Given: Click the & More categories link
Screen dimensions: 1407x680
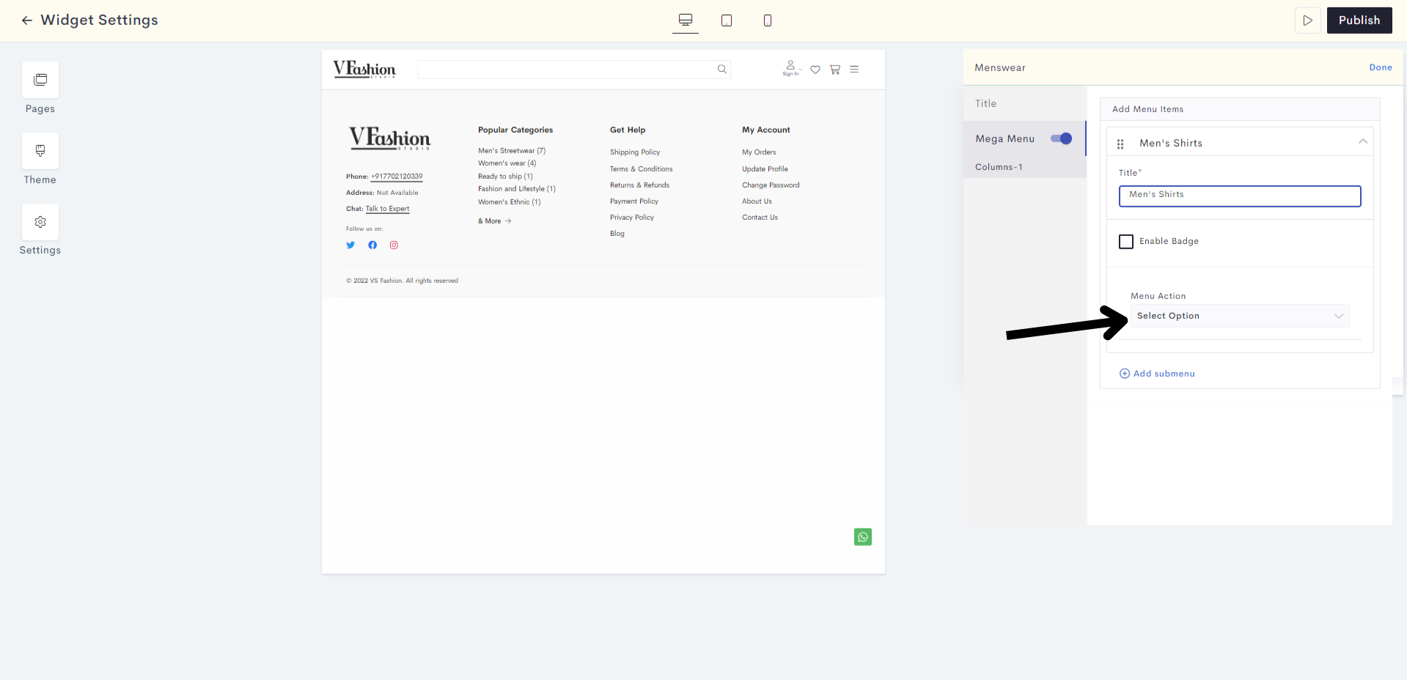Looking at the screenshot, I should coord(495,221).
